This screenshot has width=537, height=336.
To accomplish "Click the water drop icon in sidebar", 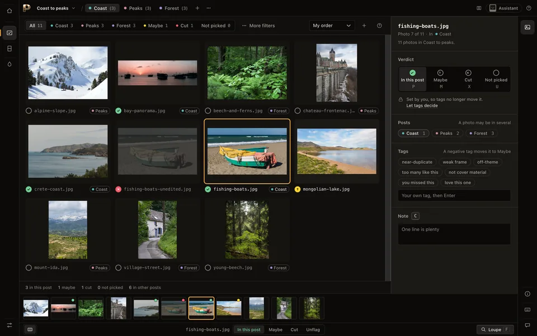I will pyautogui.click(x=10, y=64).
